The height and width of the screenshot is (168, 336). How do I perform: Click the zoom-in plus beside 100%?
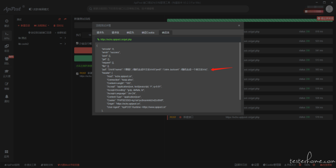314,165
